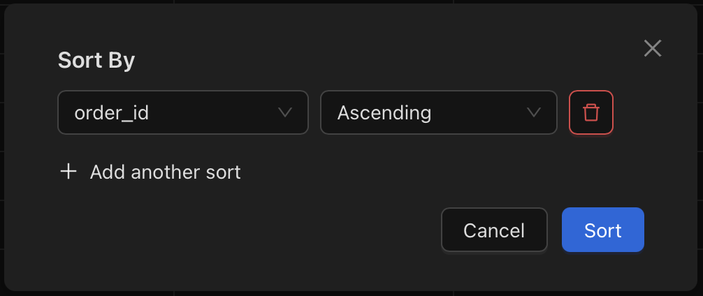Screen dimensions: 703x296
Task: Select the Ascending label in the direction selector
Action: (384, 113)
